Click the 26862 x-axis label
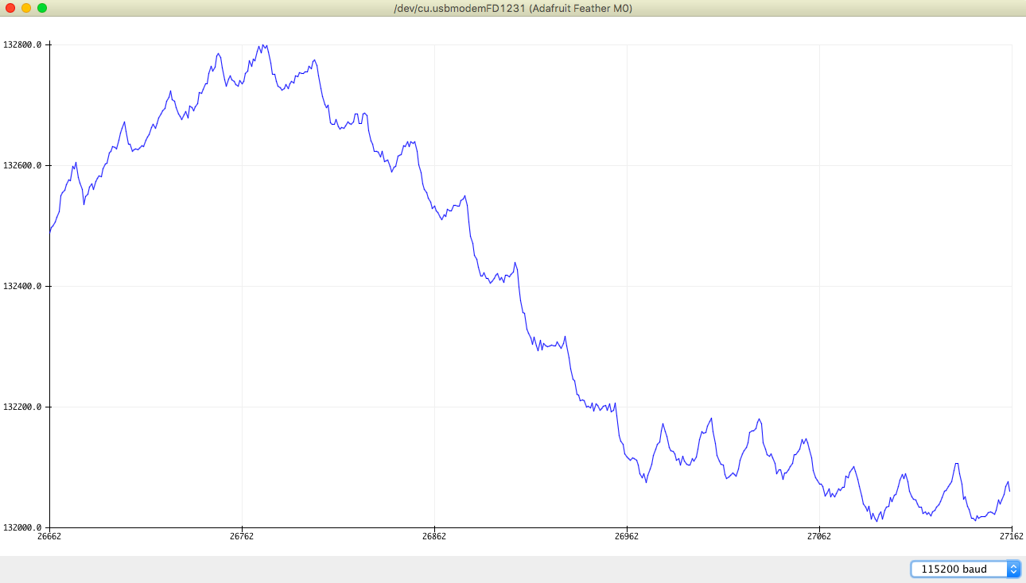Image resolution: width=1026 pixels, height=583 pixels. click(434, 536)
